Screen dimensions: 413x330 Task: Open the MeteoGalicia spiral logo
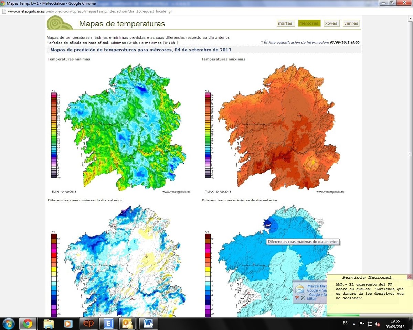coord(59,23)
